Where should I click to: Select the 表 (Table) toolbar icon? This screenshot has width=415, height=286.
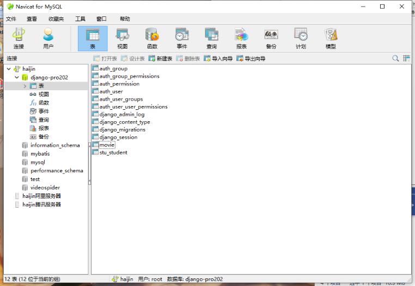click(93, 39)
